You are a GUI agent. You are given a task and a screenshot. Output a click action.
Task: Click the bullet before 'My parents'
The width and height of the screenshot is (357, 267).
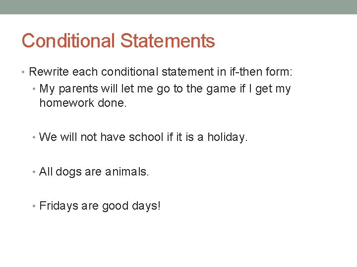(x=34, y=89)
